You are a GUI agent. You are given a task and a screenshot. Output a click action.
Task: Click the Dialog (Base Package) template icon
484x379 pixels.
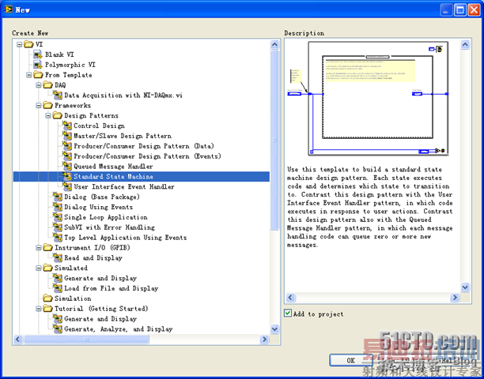[x=58, y=197]
